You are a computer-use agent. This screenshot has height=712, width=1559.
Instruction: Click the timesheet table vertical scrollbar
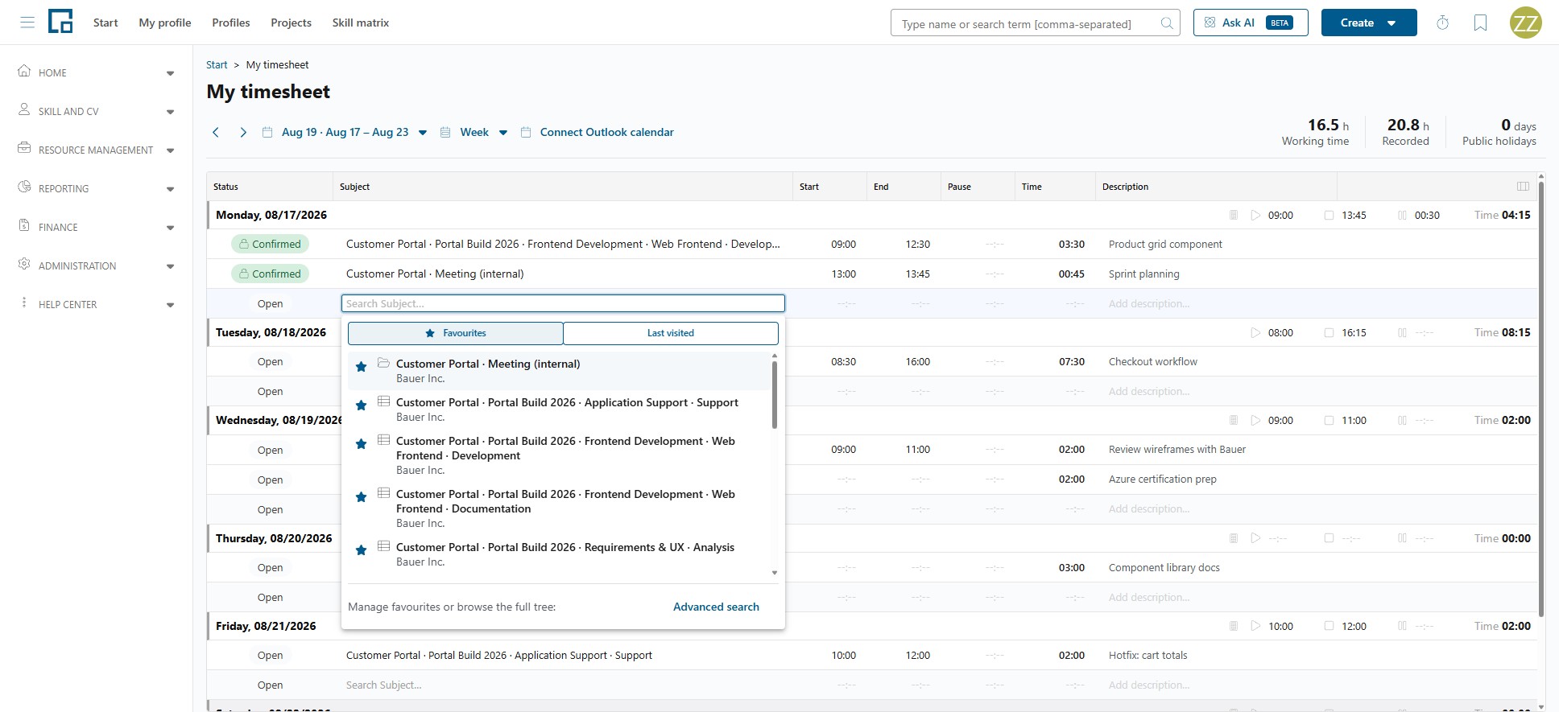pyautogui.click(x=1541, y=398)
